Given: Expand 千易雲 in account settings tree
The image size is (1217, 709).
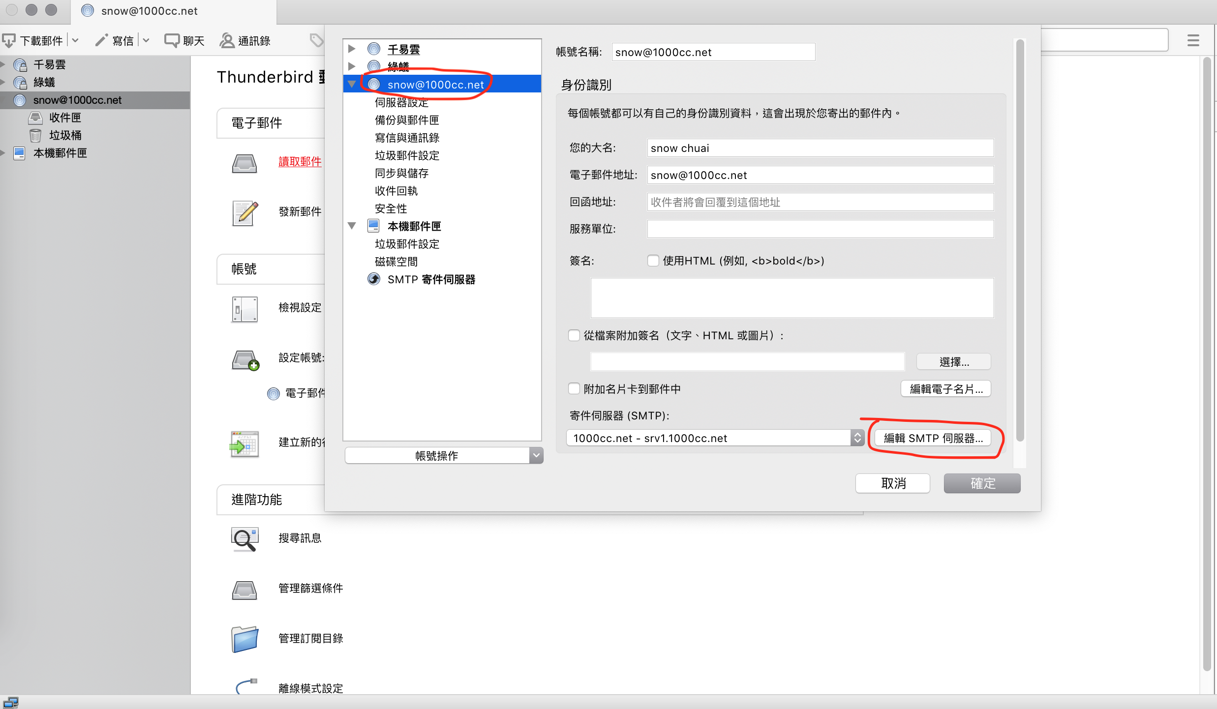Looking at the screenshot, I should (x=352, y=49).
